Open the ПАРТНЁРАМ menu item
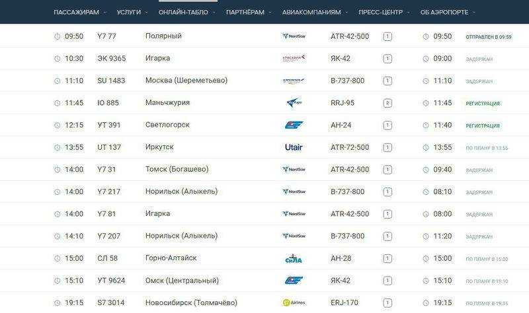This screenshot has width=529, height=313. 249,12
